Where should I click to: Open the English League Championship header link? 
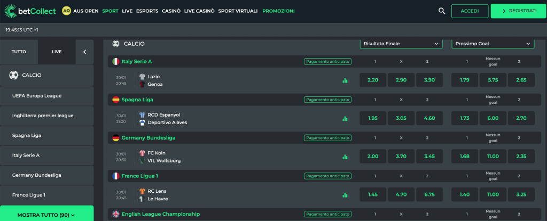160,214
